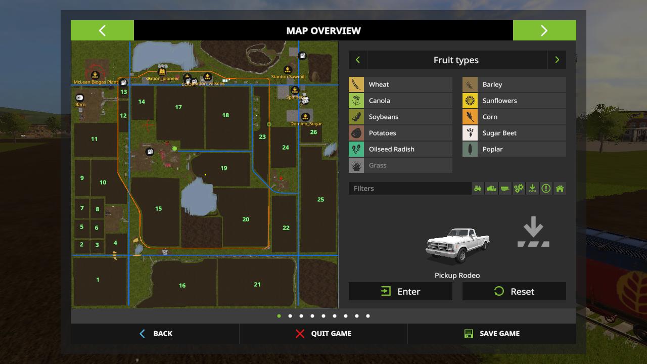Toggle the house filter icon

tap(560, 189)
